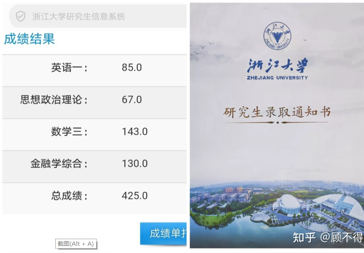The width and height of the screenshot is (364, 253).
Task: Select the 数学三 label
Action: pyautogui.click(x=70, y=132)
